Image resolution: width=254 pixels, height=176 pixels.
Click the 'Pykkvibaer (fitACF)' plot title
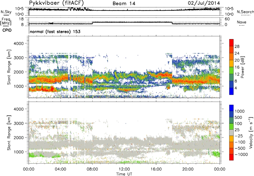tap(57, 3)
